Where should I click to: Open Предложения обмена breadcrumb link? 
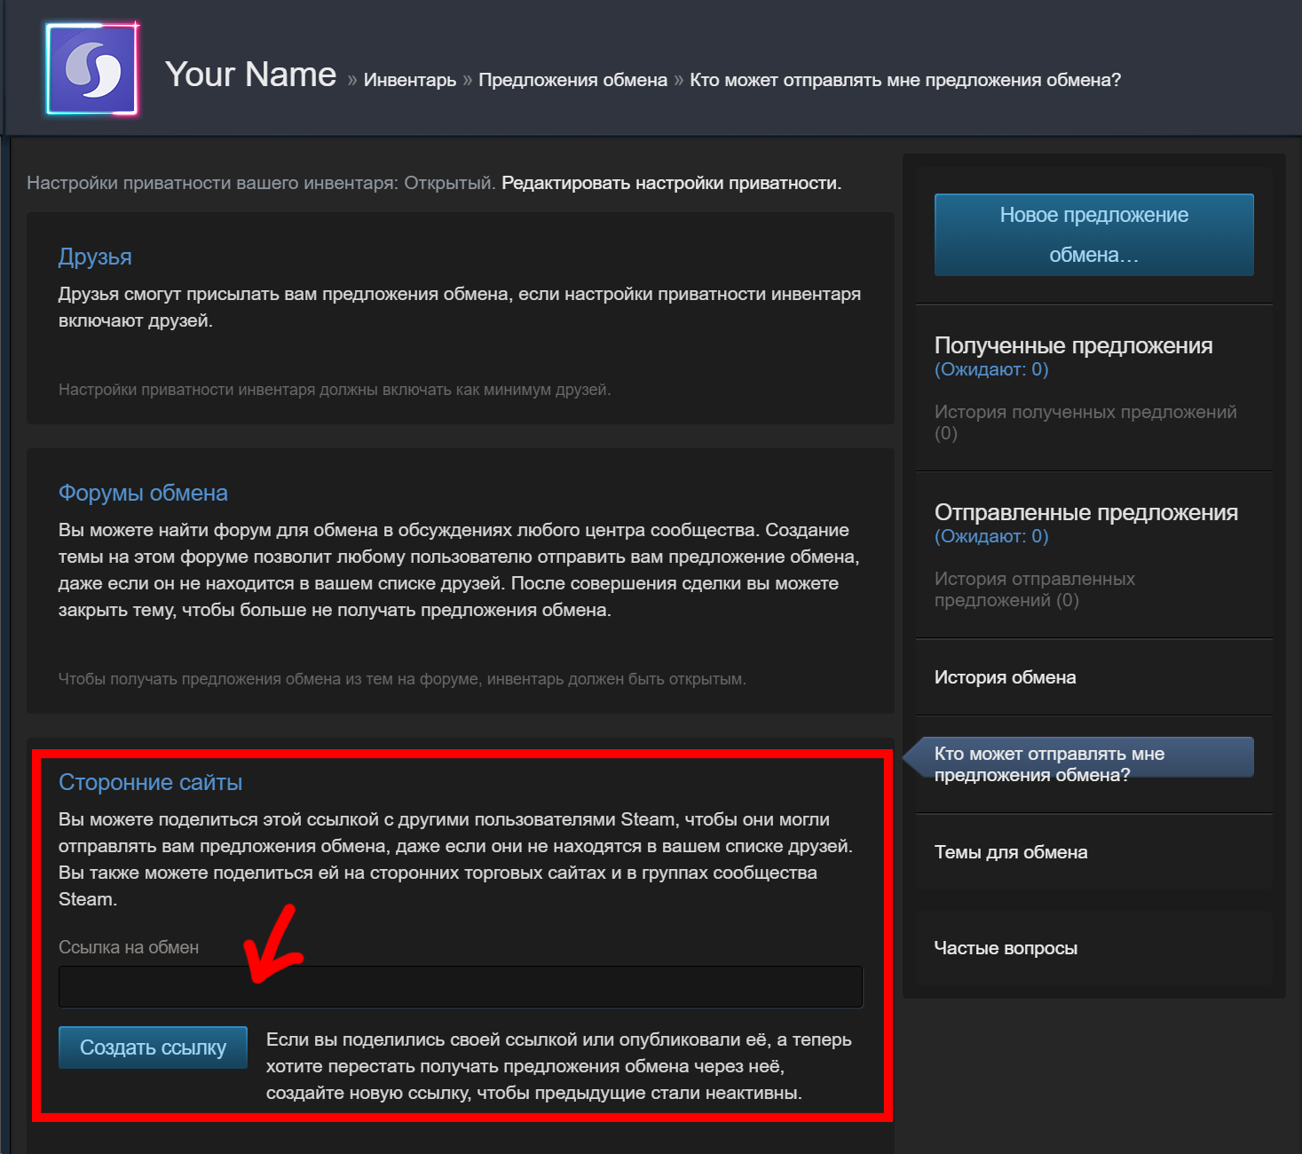click(572, 80)
